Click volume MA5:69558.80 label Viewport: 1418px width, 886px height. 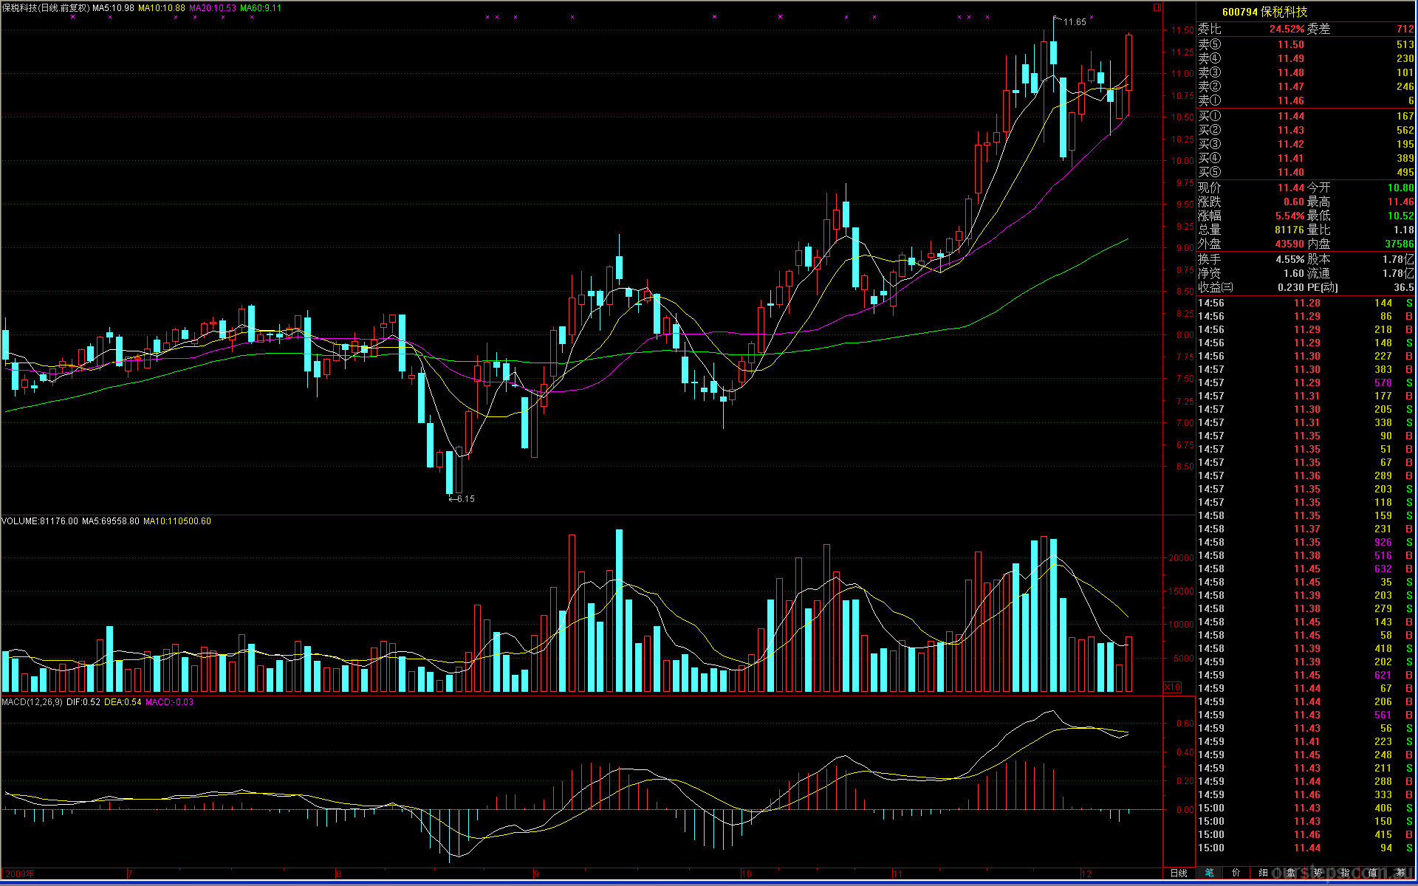click(110, 521)
